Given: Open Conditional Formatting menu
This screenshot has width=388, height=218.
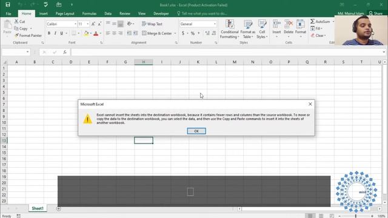Looking at the screenshot, I should coord(229,29).
